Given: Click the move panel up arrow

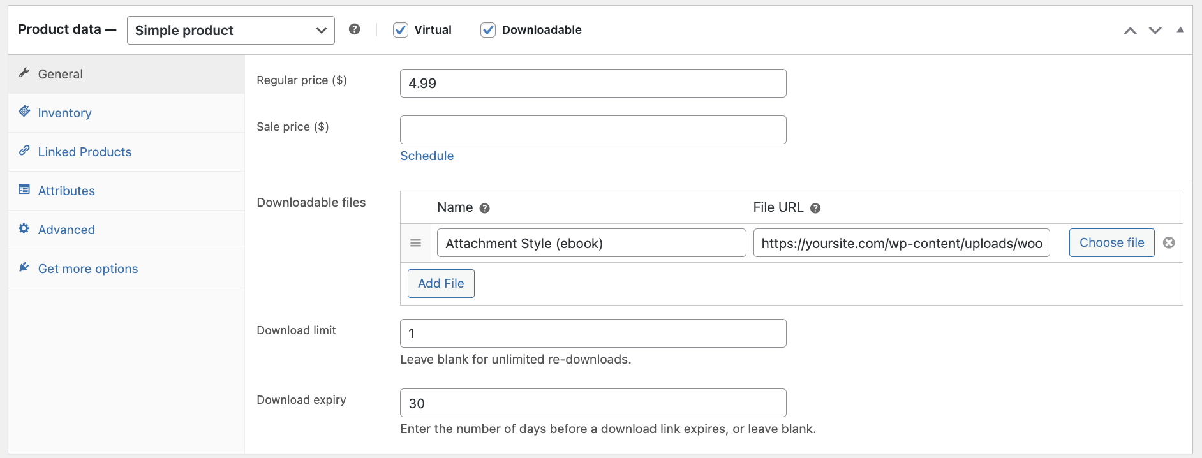Looking at the screenshot, I should click(x=1130, y=31).
